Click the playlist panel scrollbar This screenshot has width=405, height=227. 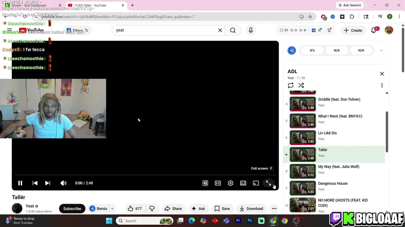(x=387, y=132)
